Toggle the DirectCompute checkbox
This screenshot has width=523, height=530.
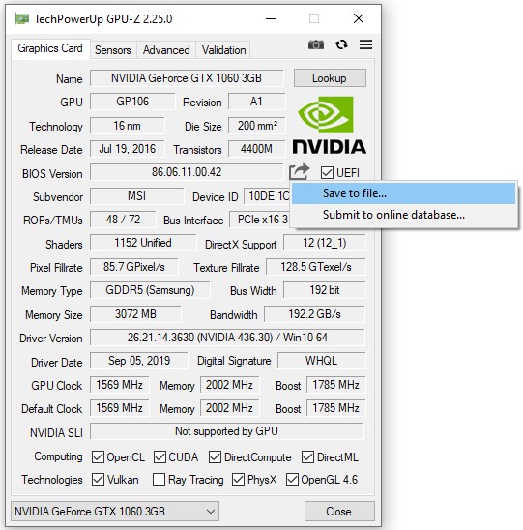[215, 457]
